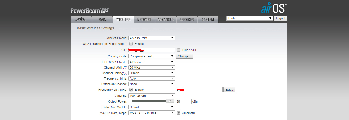This screenshot has width=349, height=120.
Task: Expand the Country Code dropdown
Action: tap(152, 56)
